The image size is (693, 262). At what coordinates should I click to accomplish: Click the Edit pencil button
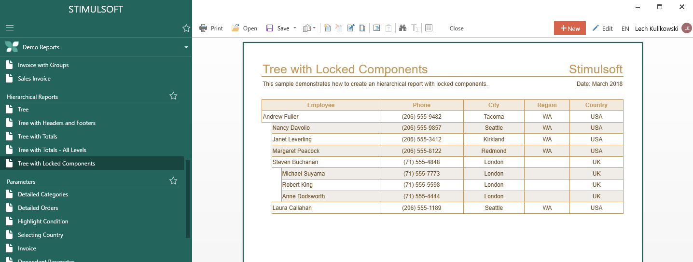pyautogui.click(x=602, y=28)
